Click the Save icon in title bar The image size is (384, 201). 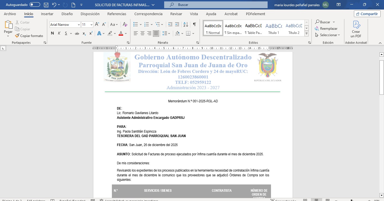46,5
